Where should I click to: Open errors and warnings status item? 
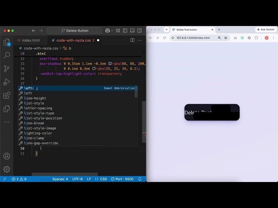click(x=19, y=179)
